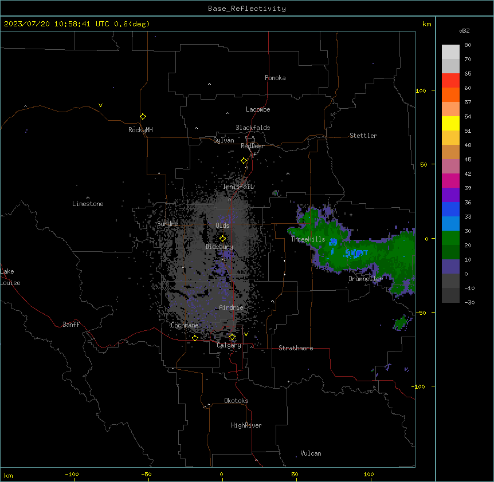Click the Okotoks label
Image resolution: width=494 pixels, height=482 pixels.
(x=236, y=401)
